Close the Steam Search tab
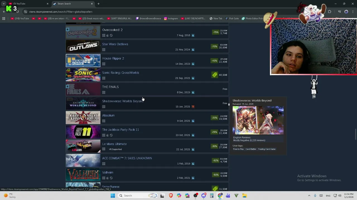Screen dimensions: 357x200 click(92, 4)
